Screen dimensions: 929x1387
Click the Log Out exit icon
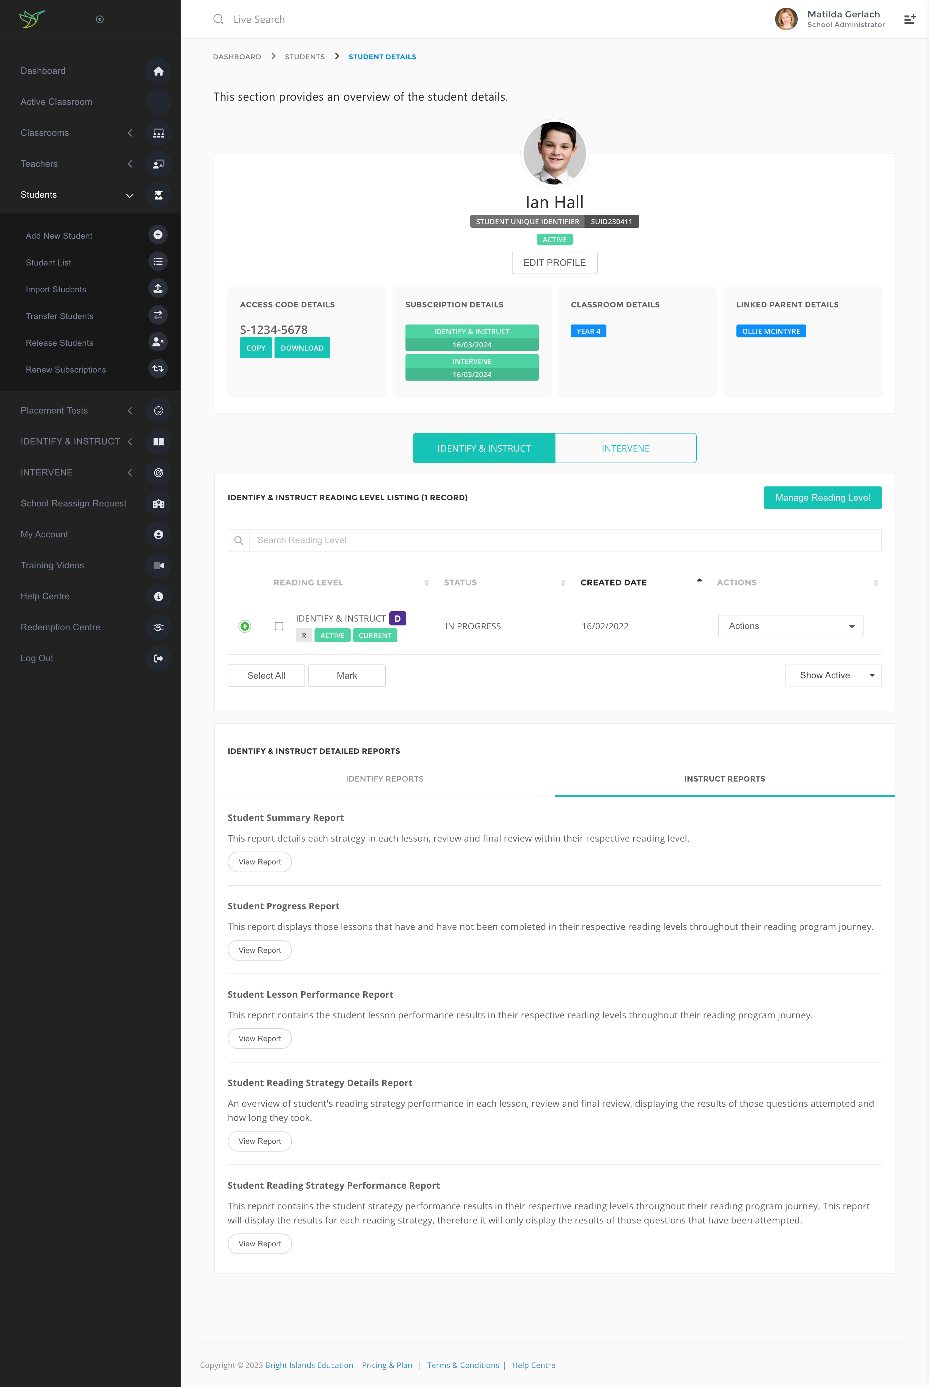(158, 658)
